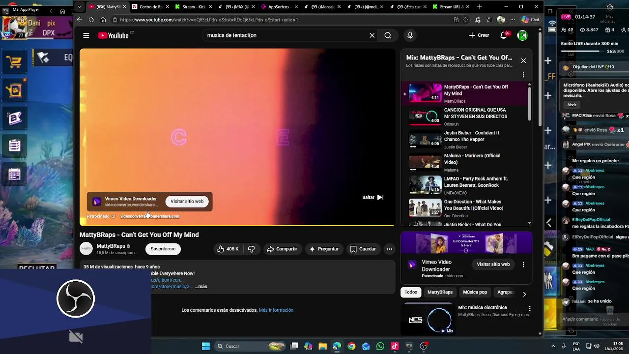Screen dimensions: 629x354
Task: Open the sidebar ad options menu
Action: tap(523, 265)
